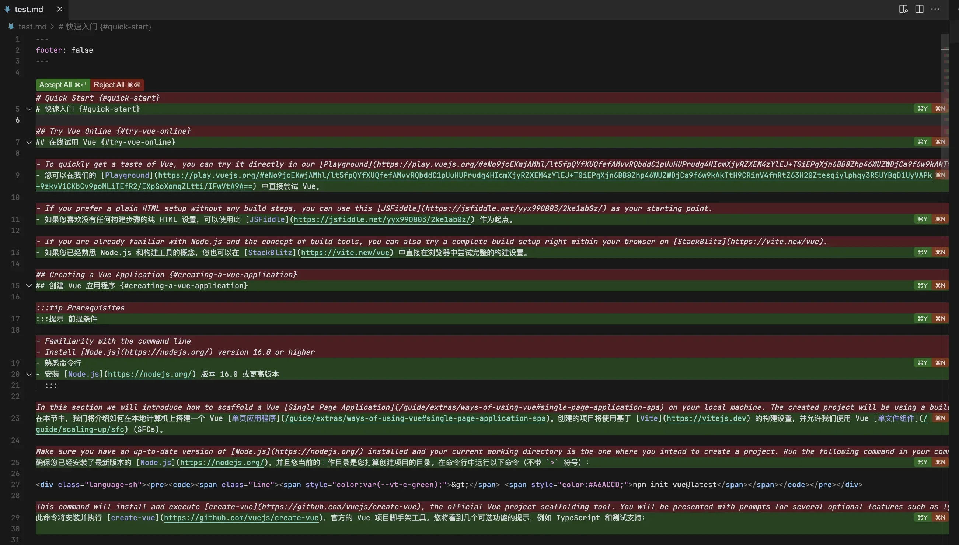Reject the 在线试用 Vue change with ⌘N

click(x=940, y=142)
